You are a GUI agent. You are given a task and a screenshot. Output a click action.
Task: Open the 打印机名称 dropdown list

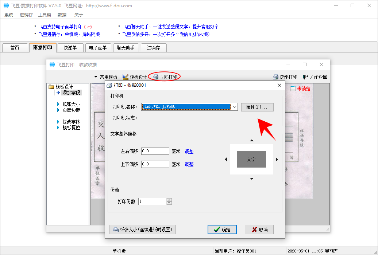point(234,107)
